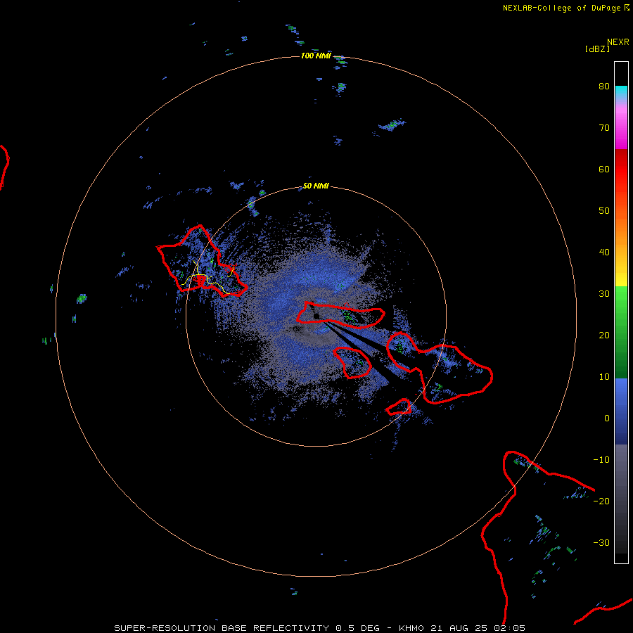The width and height of the screenshot is (633, 633).
Task: Click the -20 value on the dBZ scale
Action: (601, 501)
